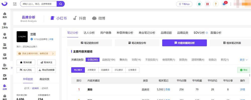
Task: Click 查看 link in 美妆 row
Action: pyautogui.click(x=168, y=89)
